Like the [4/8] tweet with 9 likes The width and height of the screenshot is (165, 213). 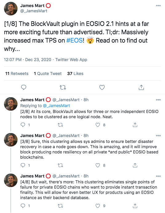[98, 206]
